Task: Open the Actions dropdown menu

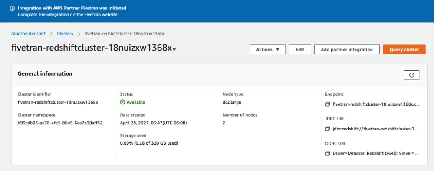Action: click(x=268, y=50)
